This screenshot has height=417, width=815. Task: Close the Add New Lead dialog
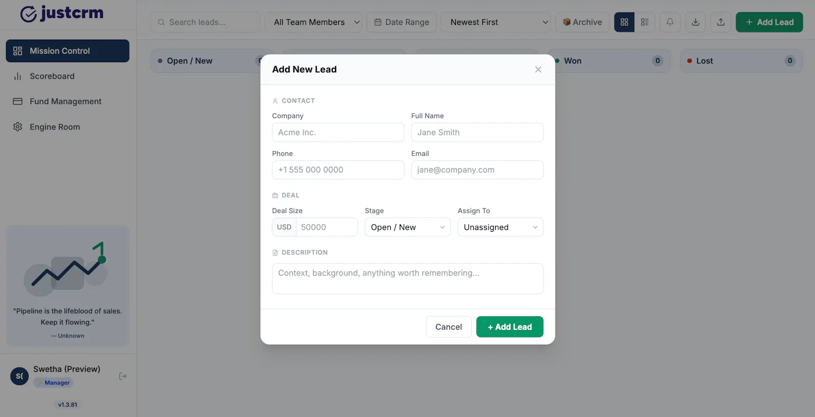click(538, 69)
